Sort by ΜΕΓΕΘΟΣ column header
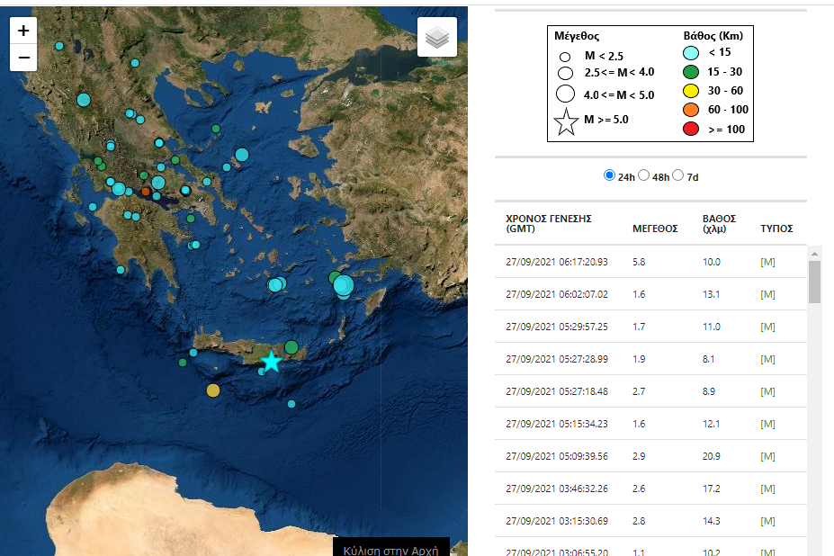The height and width of the screenshot is (556, 834). coord(655,229)
